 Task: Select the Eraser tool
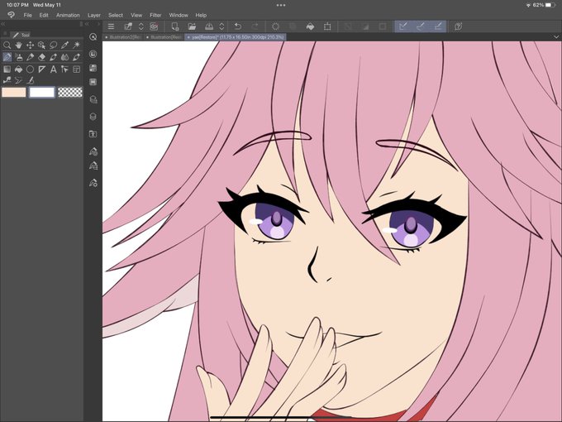[41, 57]
